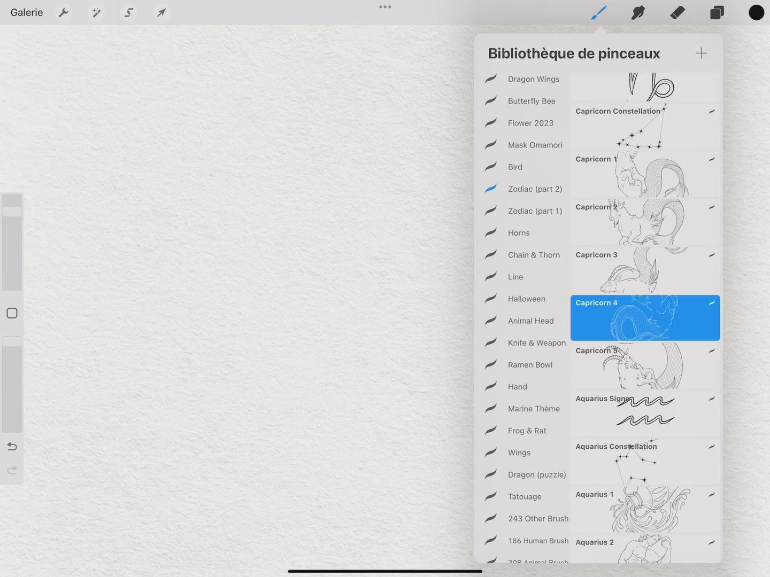Adjust the brush size slider

(x=12, y=212)
